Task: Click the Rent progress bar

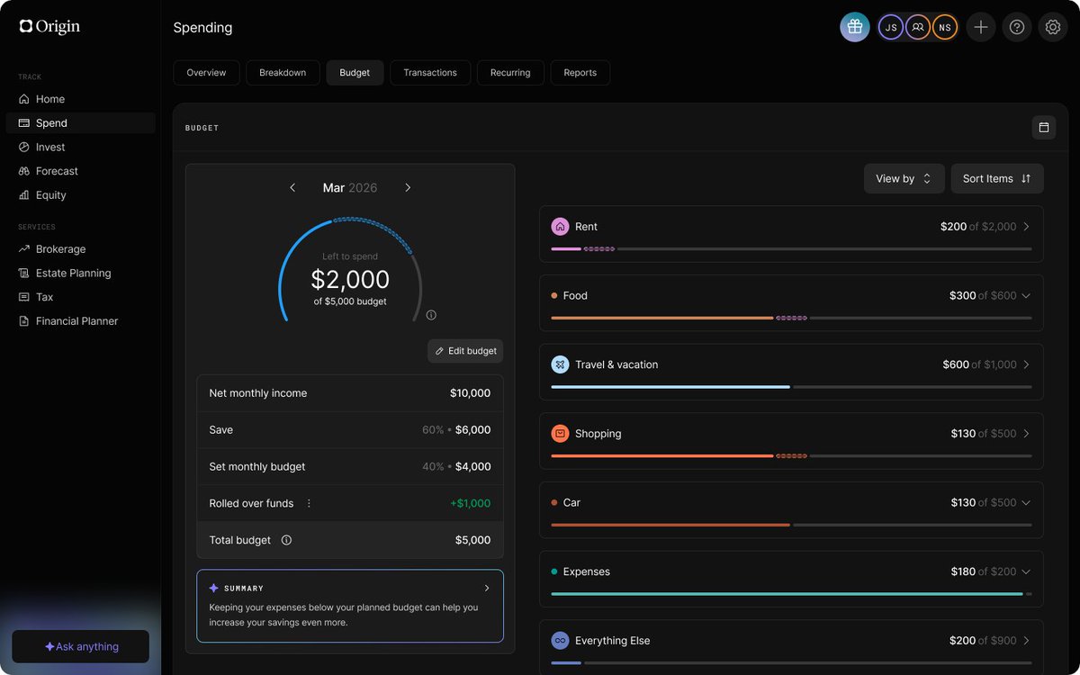Action: [x=791, y=248]
